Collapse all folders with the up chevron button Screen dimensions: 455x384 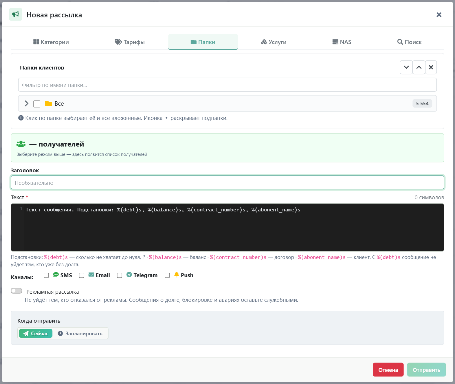pyautogui.click(x=419, y=67)
